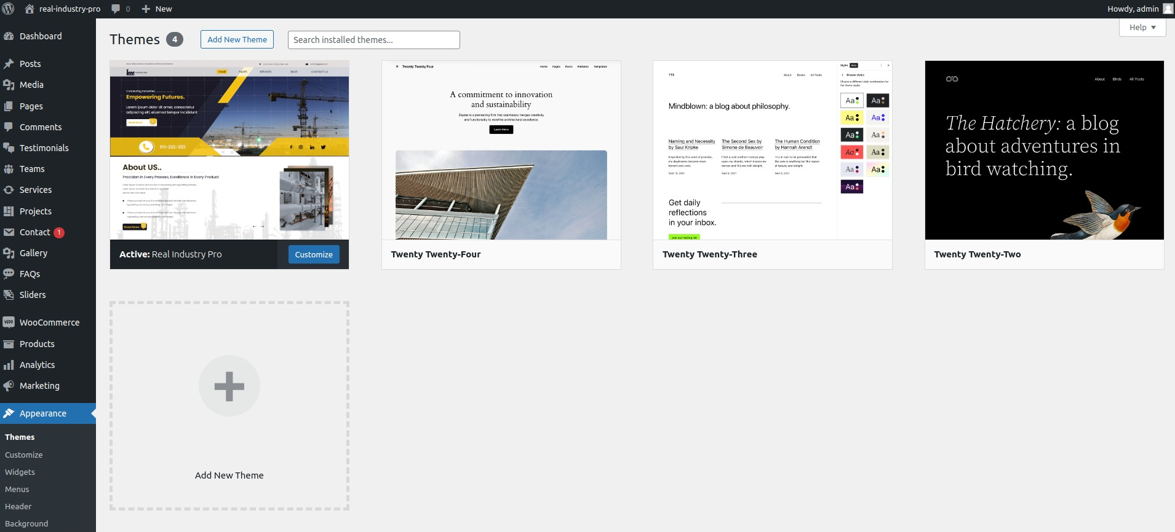Click the plus icon next to New
The height and width of the screenshot is (532, 1175).
146,9
